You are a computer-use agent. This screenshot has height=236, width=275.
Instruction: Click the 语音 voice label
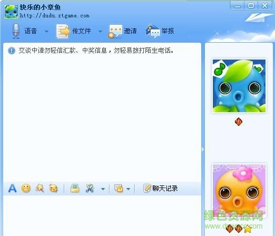pyautogui.click(x=31, y=31)
